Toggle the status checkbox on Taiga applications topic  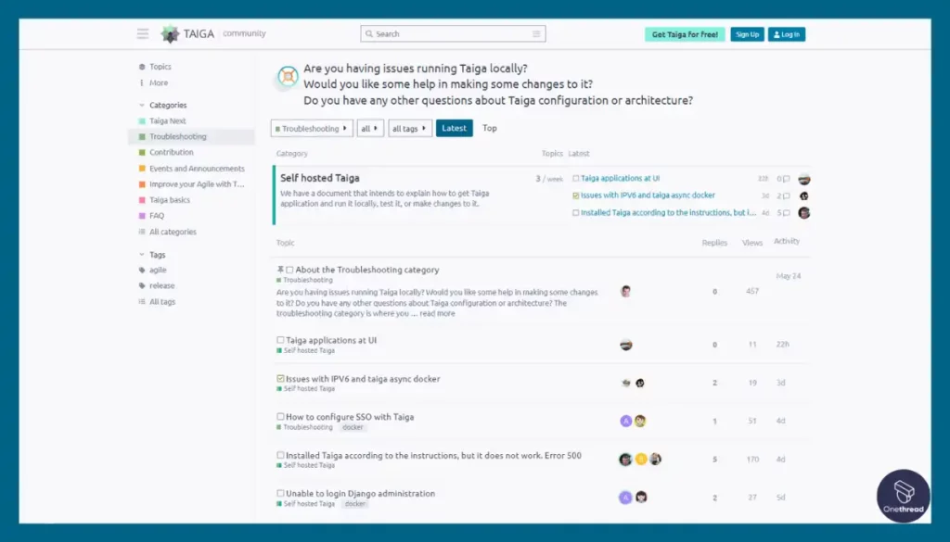tap(280, 340)
